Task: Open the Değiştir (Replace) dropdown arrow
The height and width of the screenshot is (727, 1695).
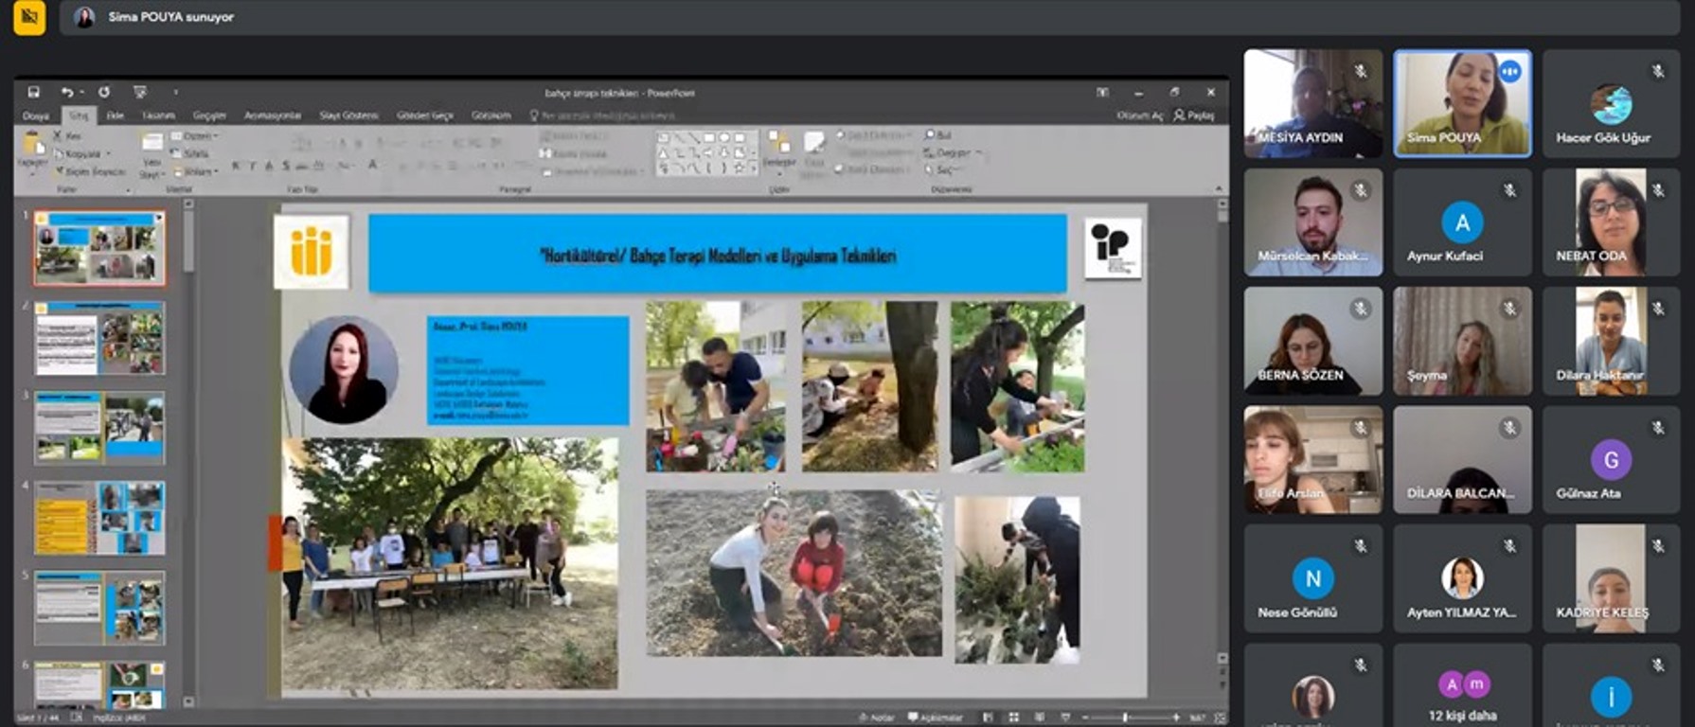Action: point(978,152)
